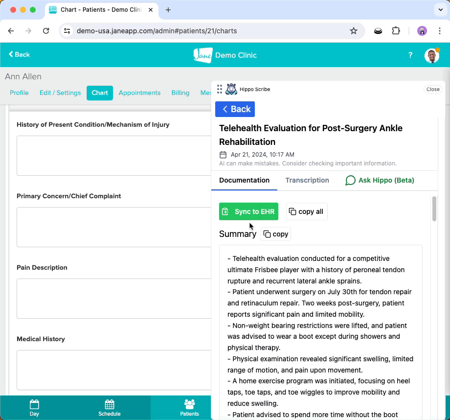This screenshot has height=420, width=450.
Task: Click the Hippo Scribe hippo logo
Action: click(x=231, y=89)
